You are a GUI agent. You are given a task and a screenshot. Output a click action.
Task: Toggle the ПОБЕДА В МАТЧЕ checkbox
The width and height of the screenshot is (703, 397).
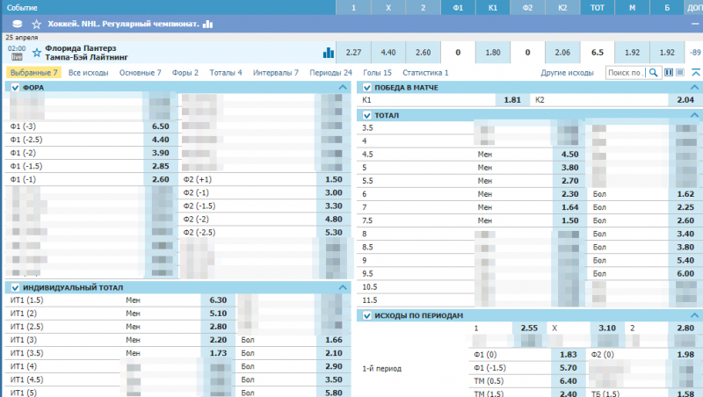366,88
